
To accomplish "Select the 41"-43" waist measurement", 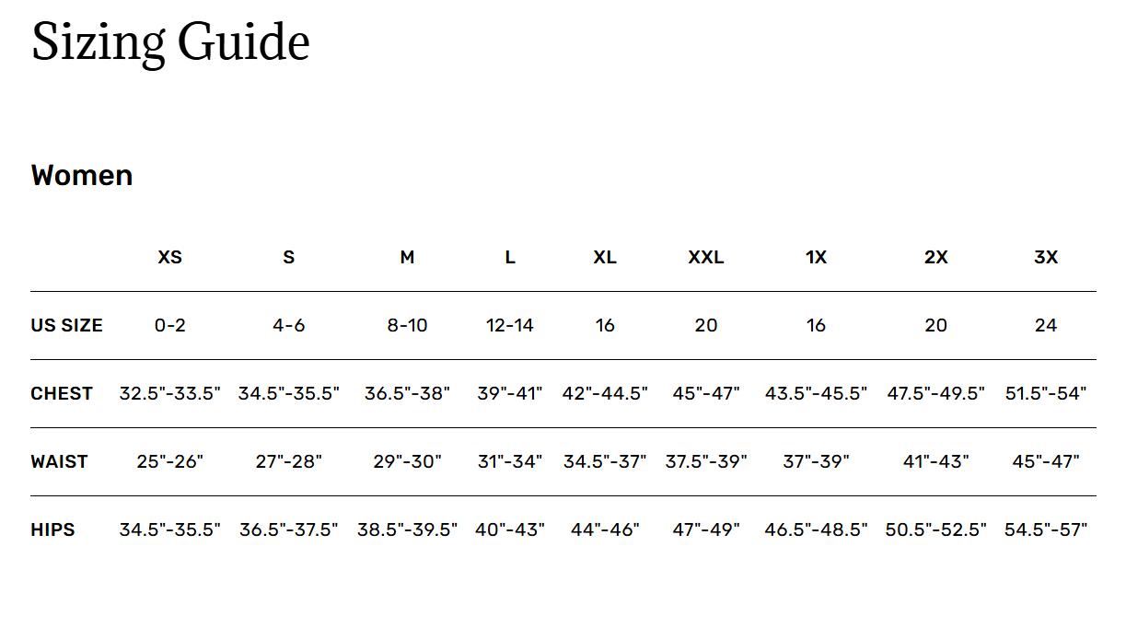I will (x=935, y=461).
